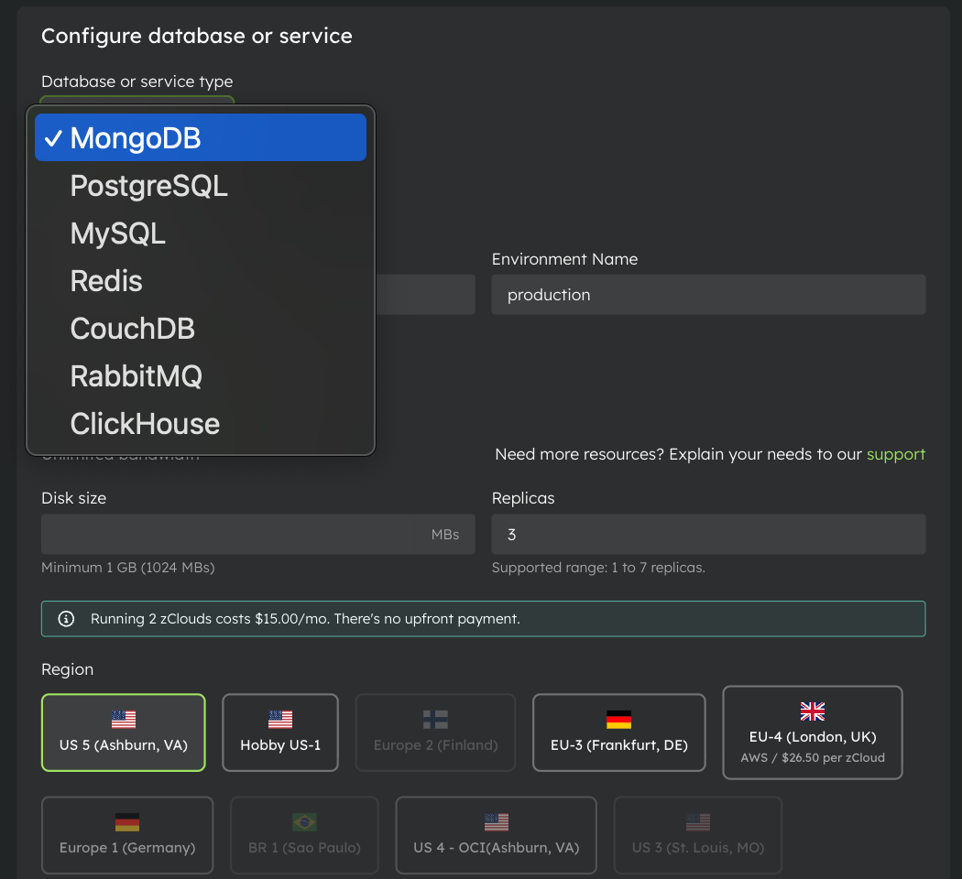Click the Environment Name field
The image size is (962, 879).
click(708, 295)
